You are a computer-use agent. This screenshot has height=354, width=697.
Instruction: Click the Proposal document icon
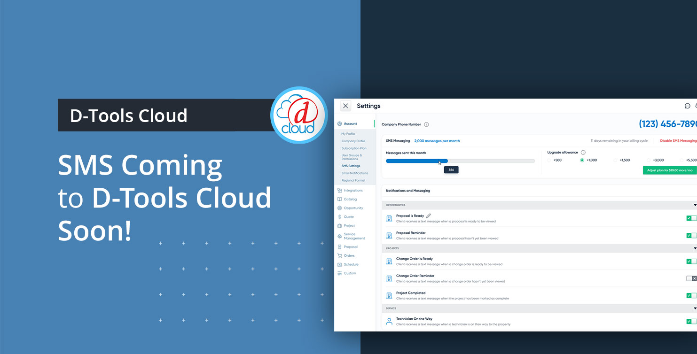(x=340, y=247)
